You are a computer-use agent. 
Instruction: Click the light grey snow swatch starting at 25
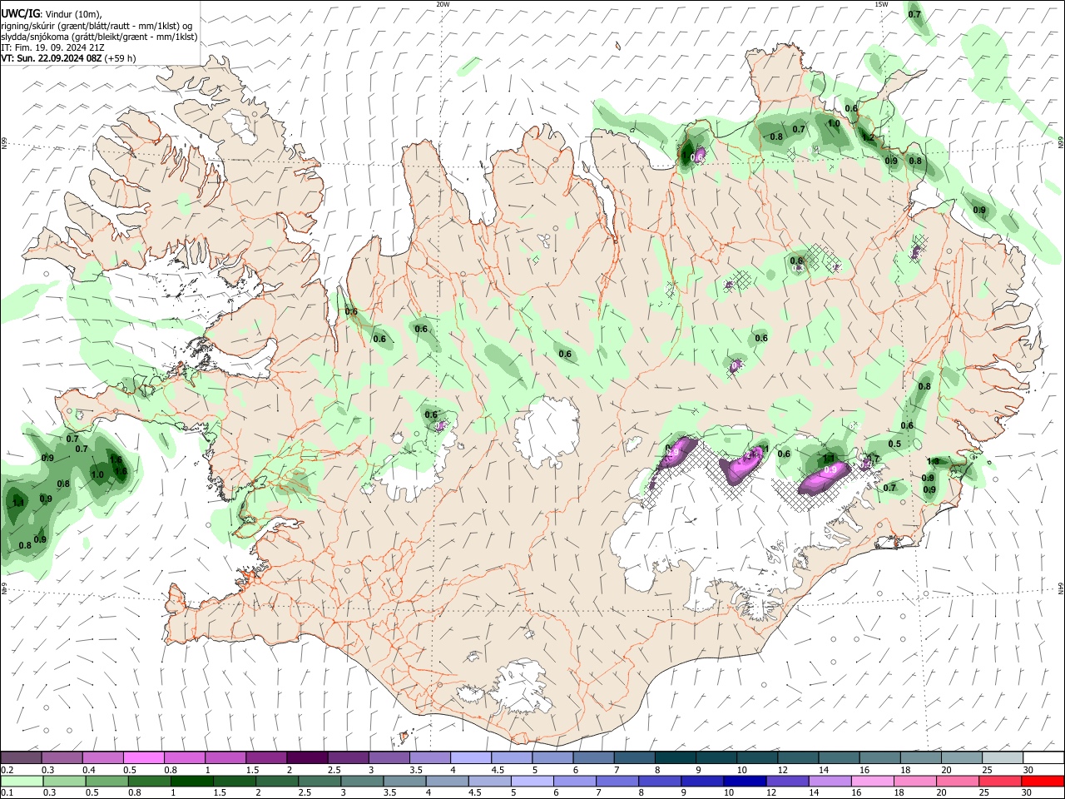click(1003, 758)
